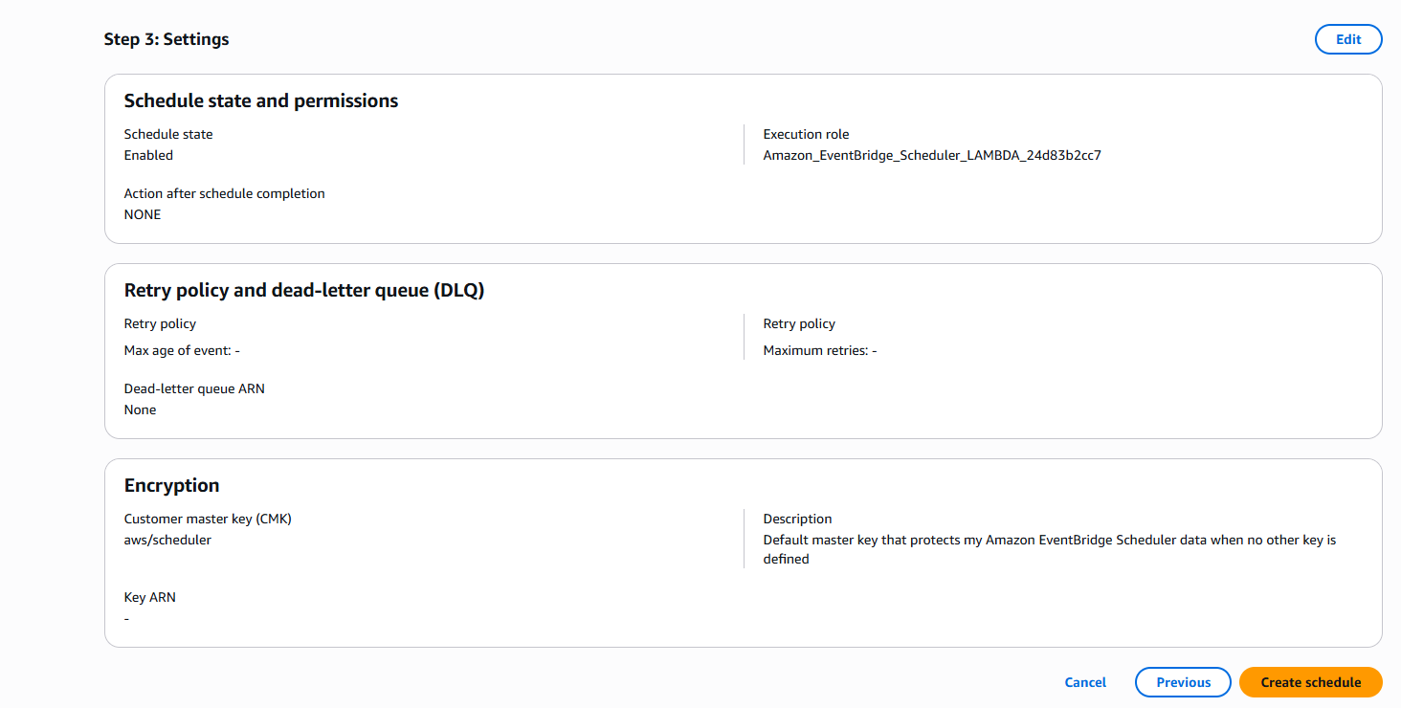The height and width of the screenshot is (708, 1401).
Task: Click the Step 3: Settings title
Action: click(x=167, y=39)
